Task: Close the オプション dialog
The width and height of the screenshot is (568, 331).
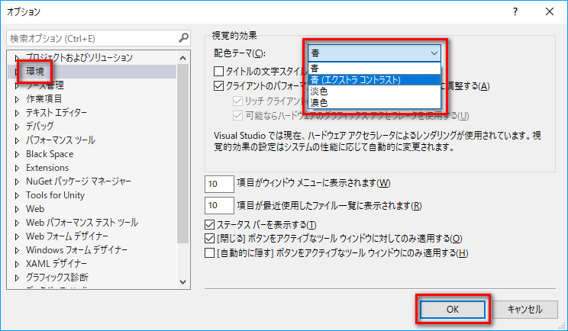Action: pos(550,11)
